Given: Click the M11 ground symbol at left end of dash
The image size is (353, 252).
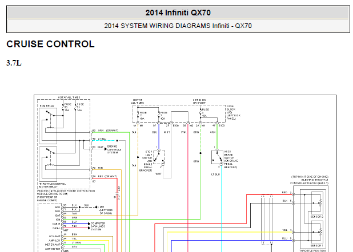Looking at the screenshot, I should [97, 207].
